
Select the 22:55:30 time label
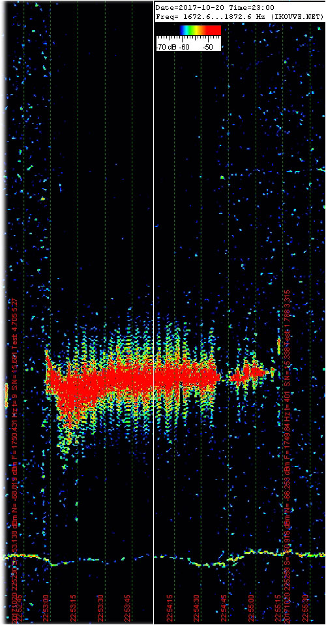point(306,608)
